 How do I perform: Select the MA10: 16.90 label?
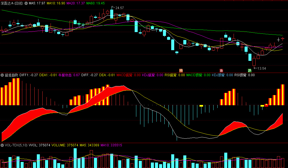(56, 3)
